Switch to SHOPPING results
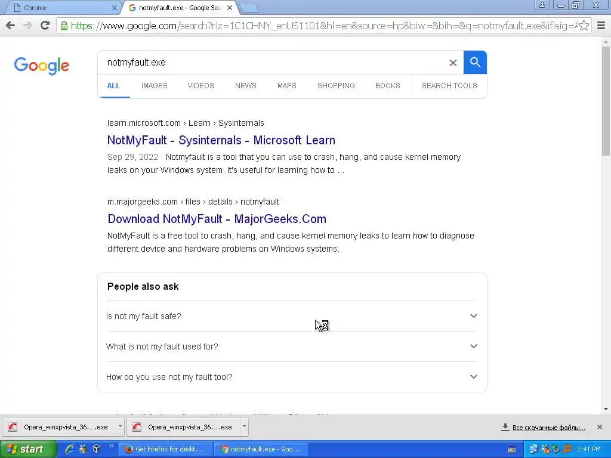The width and height of the screenshot is (611, 458). [x=336, y=86]
